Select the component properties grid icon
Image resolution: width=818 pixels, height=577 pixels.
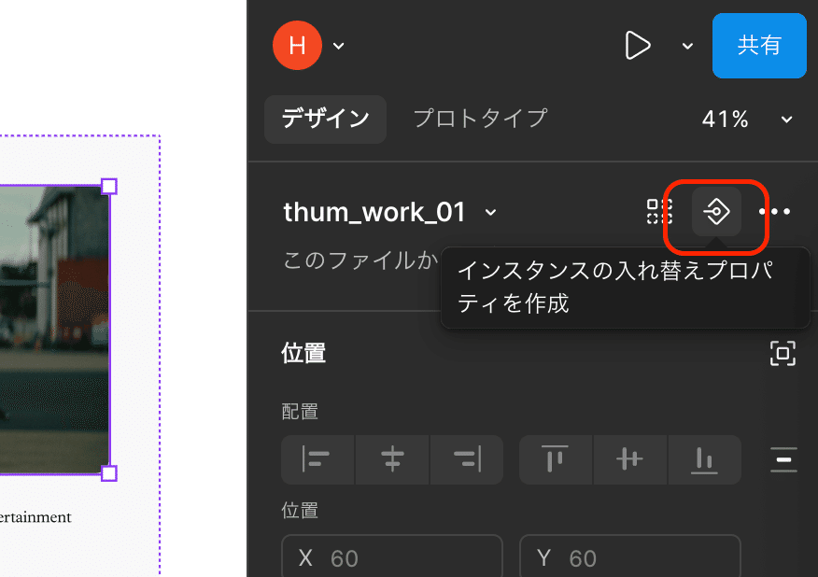click(x=657, y=212)
